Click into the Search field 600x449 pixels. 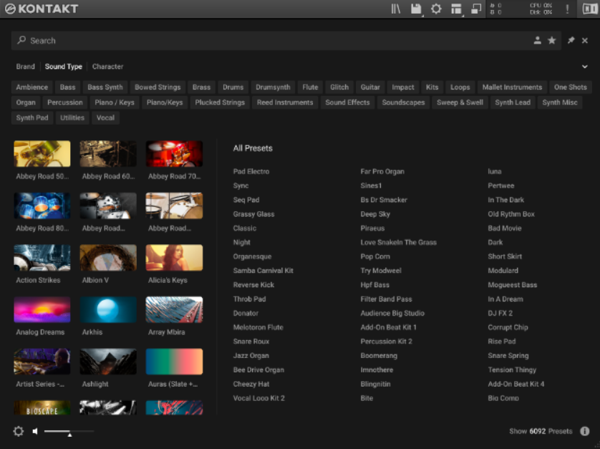click(286, 41)
